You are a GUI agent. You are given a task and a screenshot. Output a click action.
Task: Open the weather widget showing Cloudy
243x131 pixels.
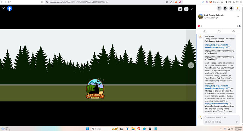click(x=6, y=129)
